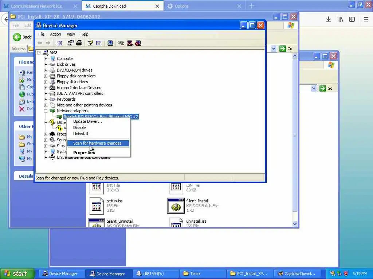This screenshot has width=373, height=279.
Task: Select the VM8 computer root node
Action: coord(54,53)
